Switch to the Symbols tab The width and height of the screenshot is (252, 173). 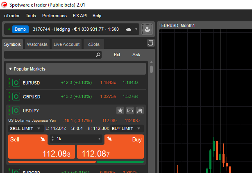(12, 44)
